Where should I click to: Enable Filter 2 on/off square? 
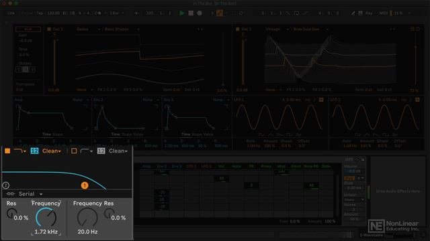point(74,151)
